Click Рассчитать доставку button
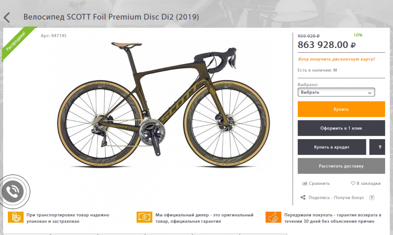The width and height of the screenshot is (393, 235). click(341, 166)
